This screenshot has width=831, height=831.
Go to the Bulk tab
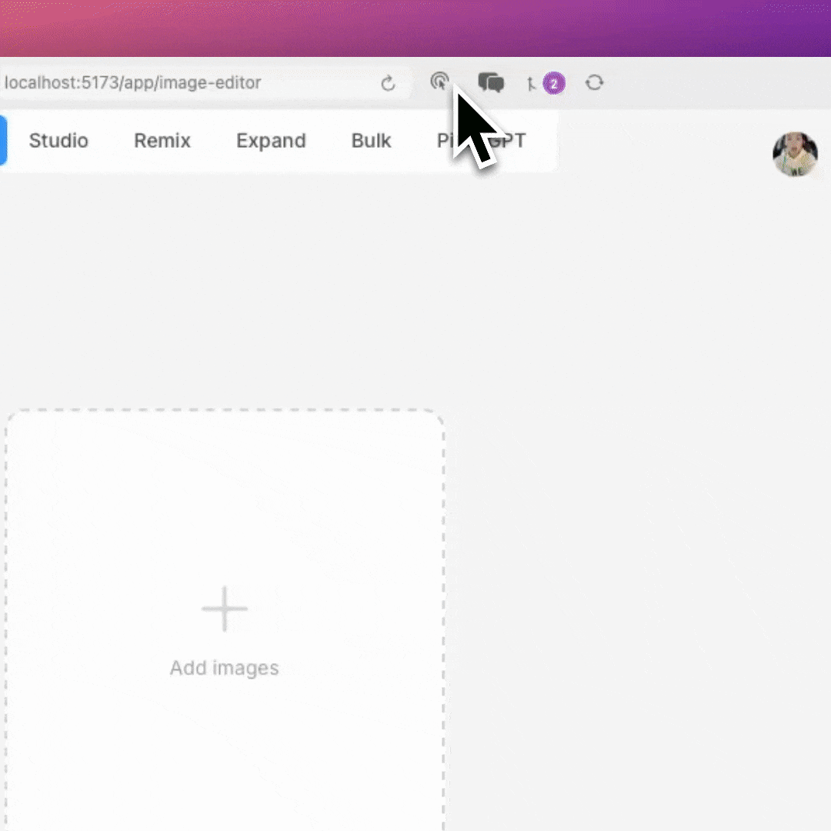click(371, 141)
